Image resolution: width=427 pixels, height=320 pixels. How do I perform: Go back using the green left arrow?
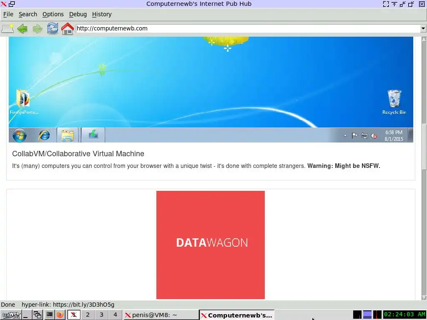click(x=23, y=28)
